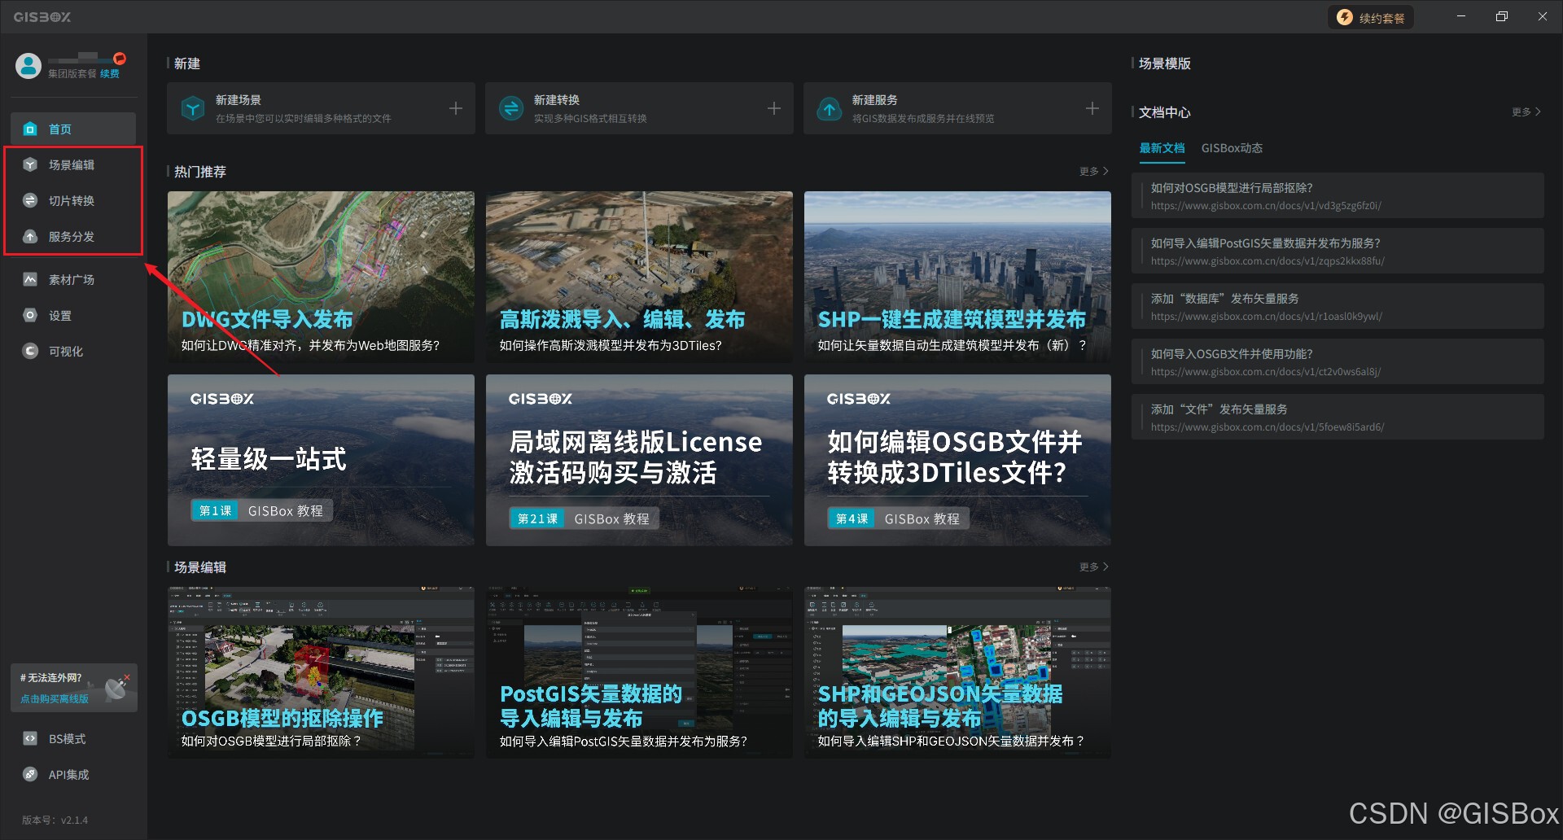Open SHP和GEOJSON矢量数据 thumbnail
Screen dimensions: 1563x840
957,672
